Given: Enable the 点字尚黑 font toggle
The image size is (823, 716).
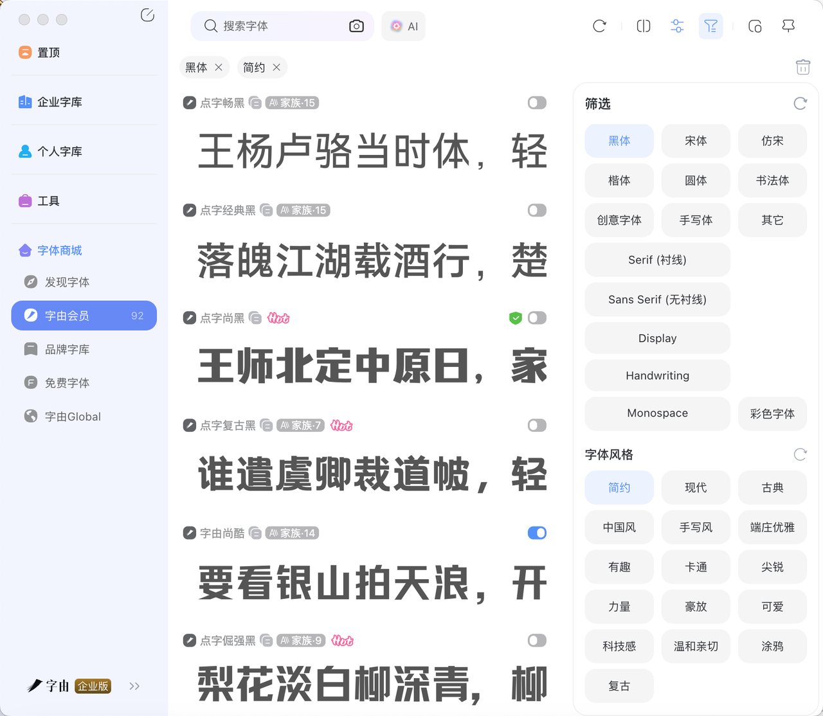Looking at the screenshot, I should pos(537,318).
